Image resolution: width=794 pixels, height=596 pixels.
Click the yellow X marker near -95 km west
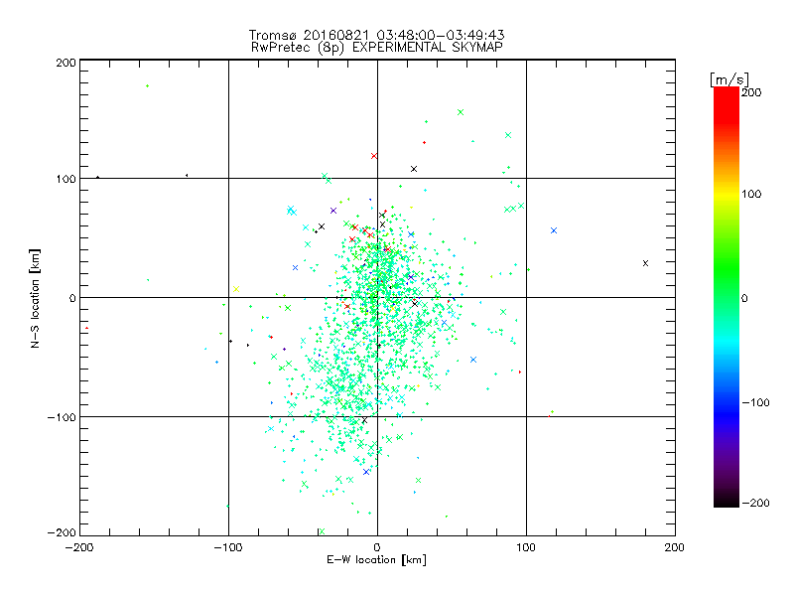(236, 289)
